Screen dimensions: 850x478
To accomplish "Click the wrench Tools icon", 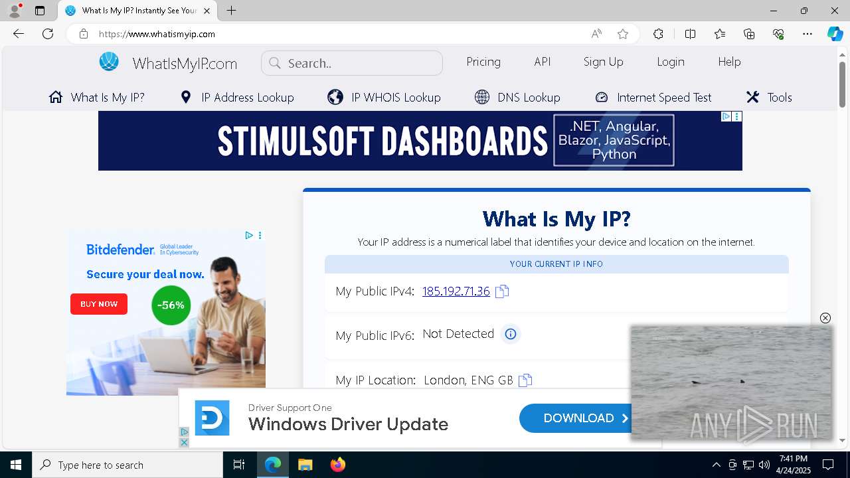I will point(752,97).
